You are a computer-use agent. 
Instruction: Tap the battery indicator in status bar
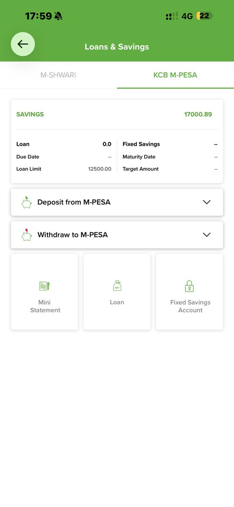[x=204, y=16]
